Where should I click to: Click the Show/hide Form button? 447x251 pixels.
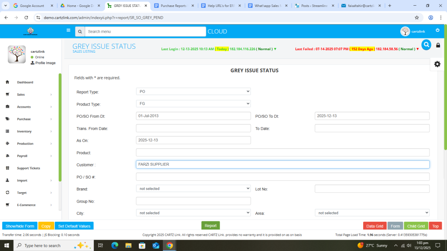click(x=20, y=226)
